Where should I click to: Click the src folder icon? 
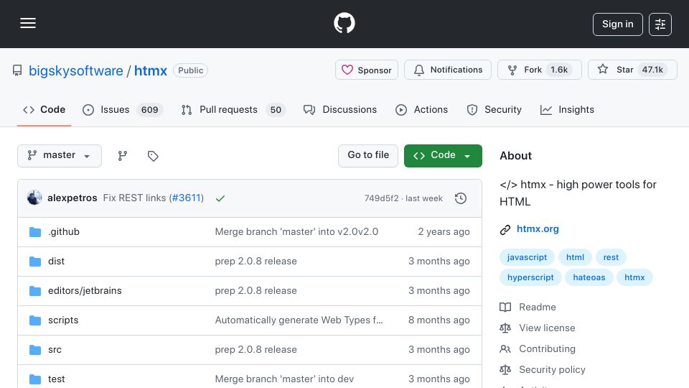35,350
